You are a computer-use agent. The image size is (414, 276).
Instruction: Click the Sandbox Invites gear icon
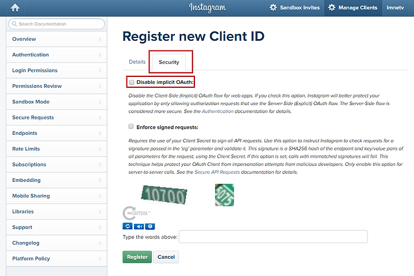pyautogui.click(x=273, y=7)
